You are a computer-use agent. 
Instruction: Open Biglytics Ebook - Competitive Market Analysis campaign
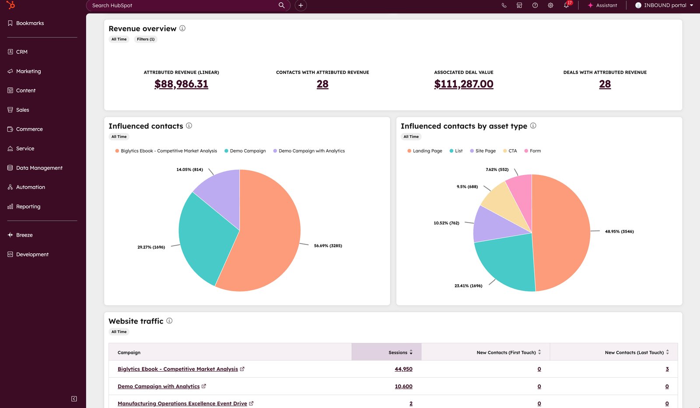point(178,369)
